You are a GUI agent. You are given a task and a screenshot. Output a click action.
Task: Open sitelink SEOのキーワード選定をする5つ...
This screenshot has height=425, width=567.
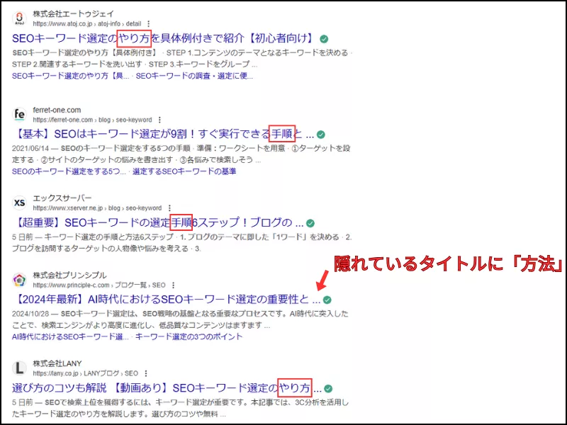[69, 171]
